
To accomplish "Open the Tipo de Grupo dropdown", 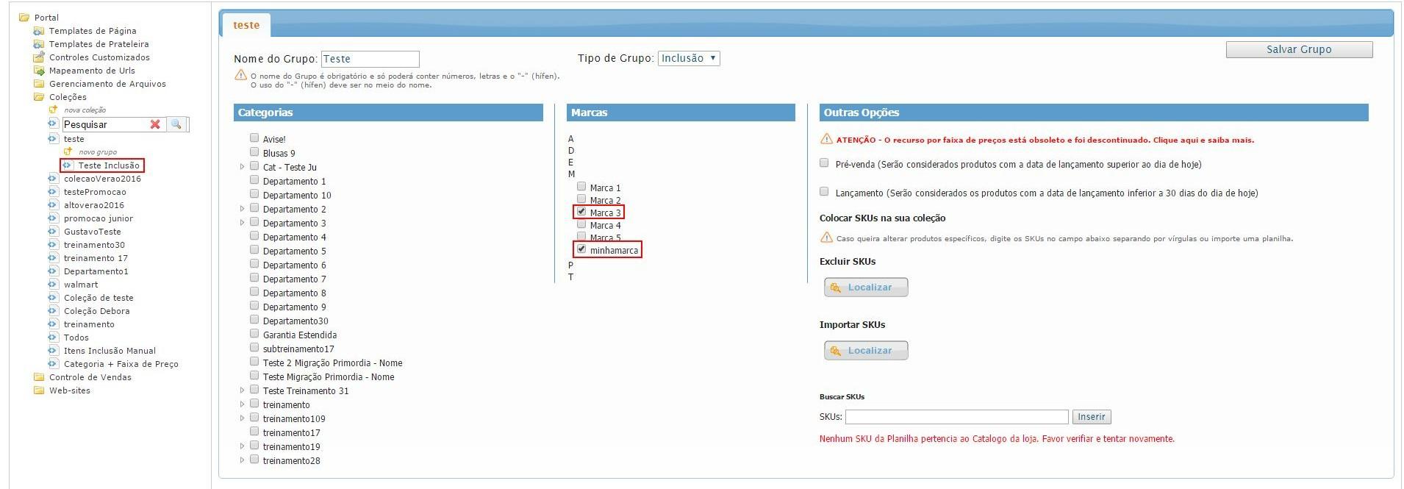I will (689, 58).
